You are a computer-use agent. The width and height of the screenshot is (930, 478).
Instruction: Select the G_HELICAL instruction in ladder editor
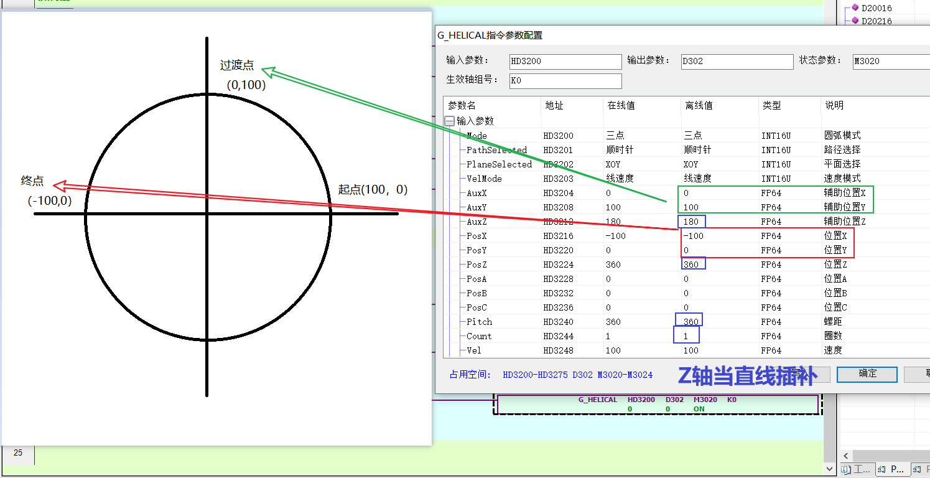pyautogui.click(x=597, y=400)
